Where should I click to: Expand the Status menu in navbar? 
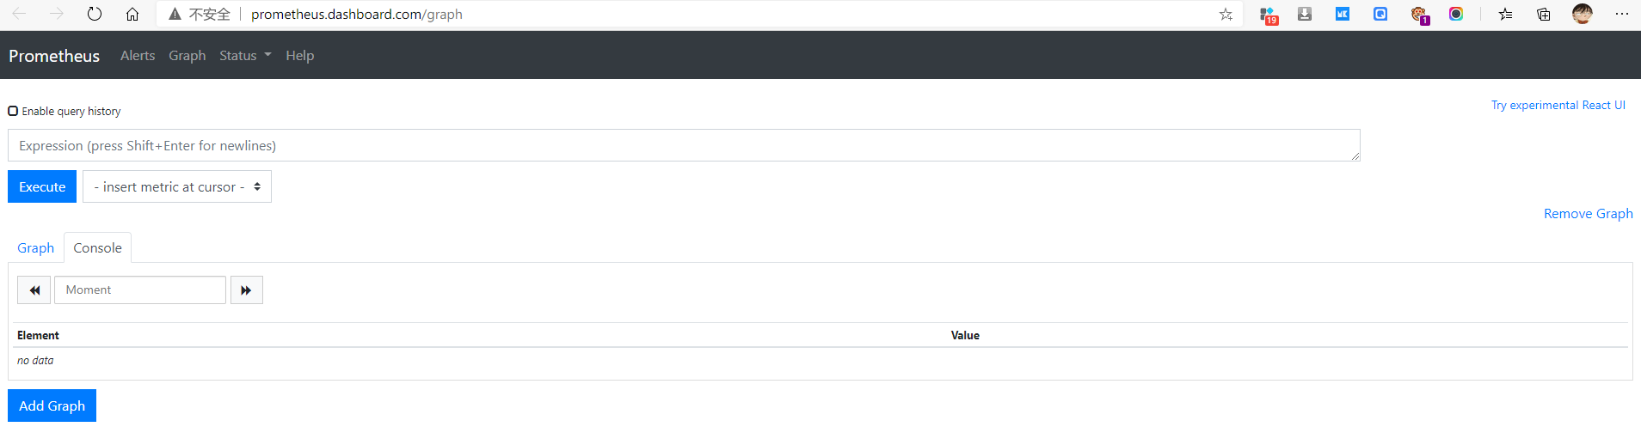[x=245, y=55]
